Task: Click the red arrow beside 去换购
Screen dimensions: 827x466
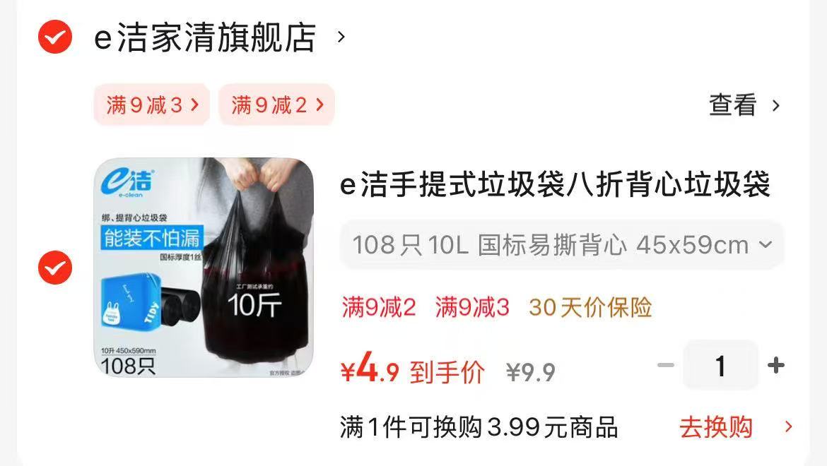Action: 789,426
